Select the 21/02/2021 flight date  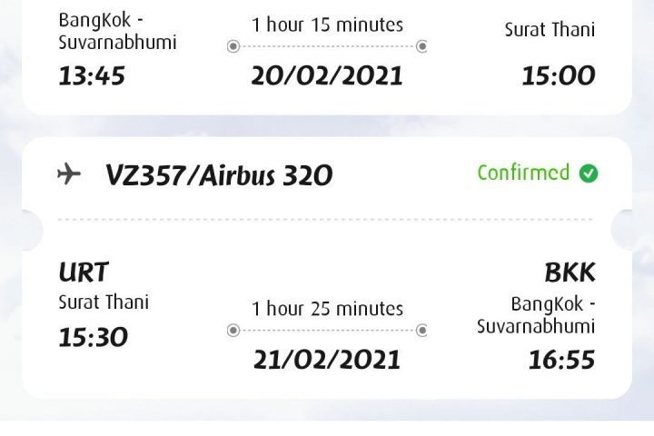[327, 359]
